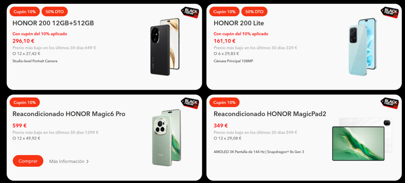Click the chevron next to Más información

(x=87, y=162)
